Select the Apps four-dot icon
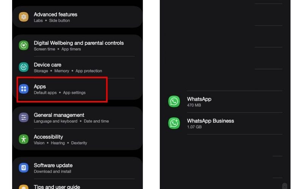 tap(23, 89)
